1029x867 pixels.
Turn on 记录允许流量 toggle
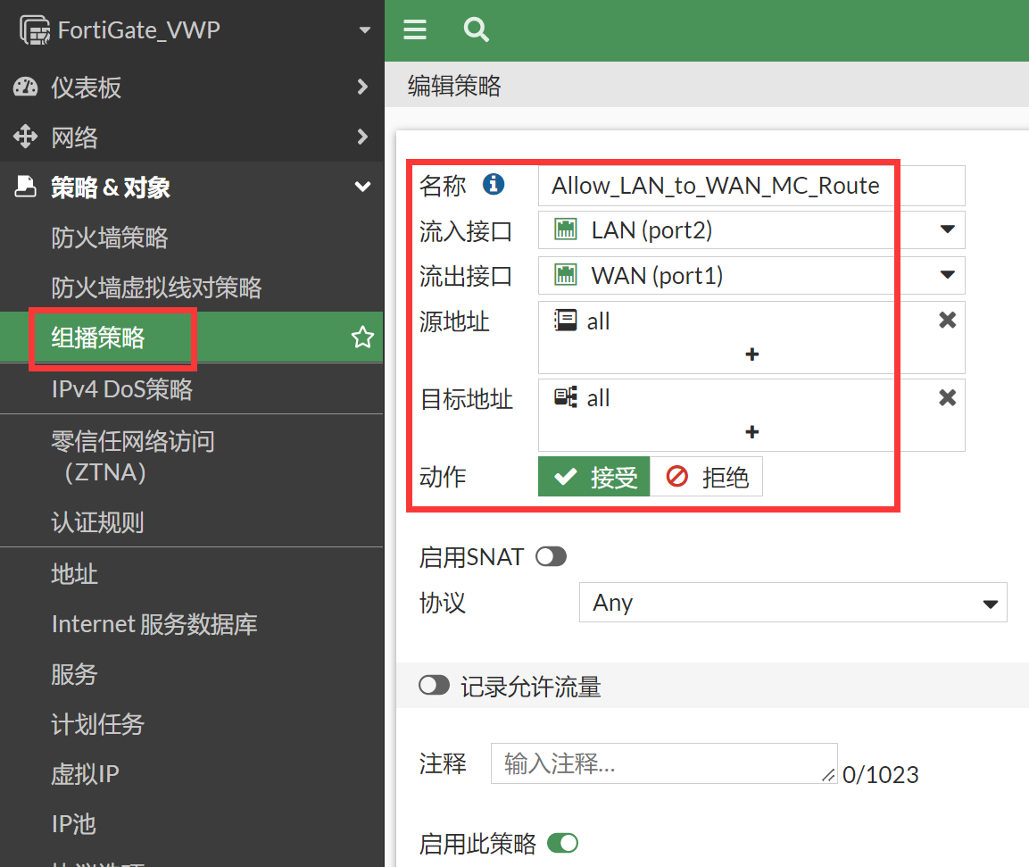tap(434, 686)
